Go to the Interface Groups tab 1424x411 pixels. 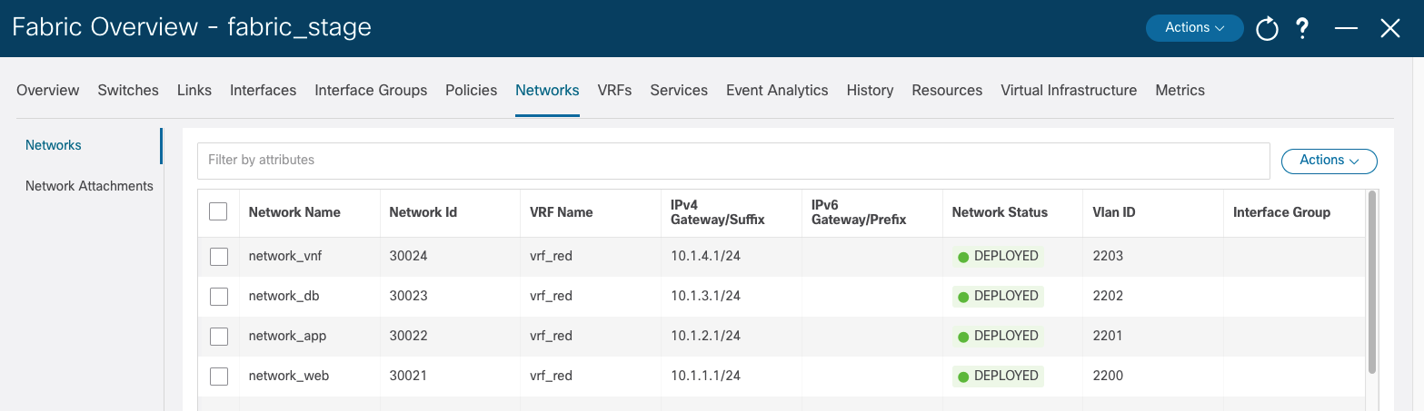point(371,90)
